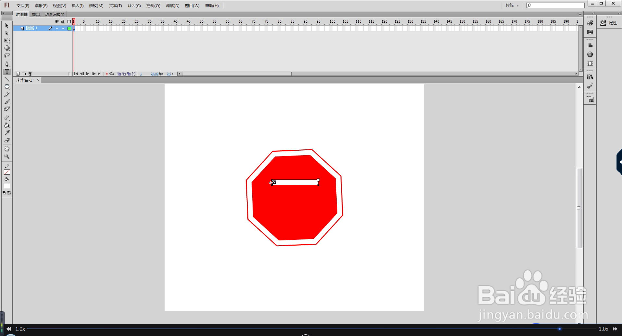Toggle visibility of 图层 1
This screenshot has width=622, height=336.
click(57, 28)
